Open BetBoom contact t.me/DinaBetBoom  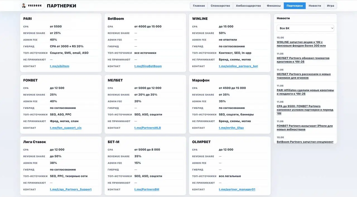tap(148, 66)
